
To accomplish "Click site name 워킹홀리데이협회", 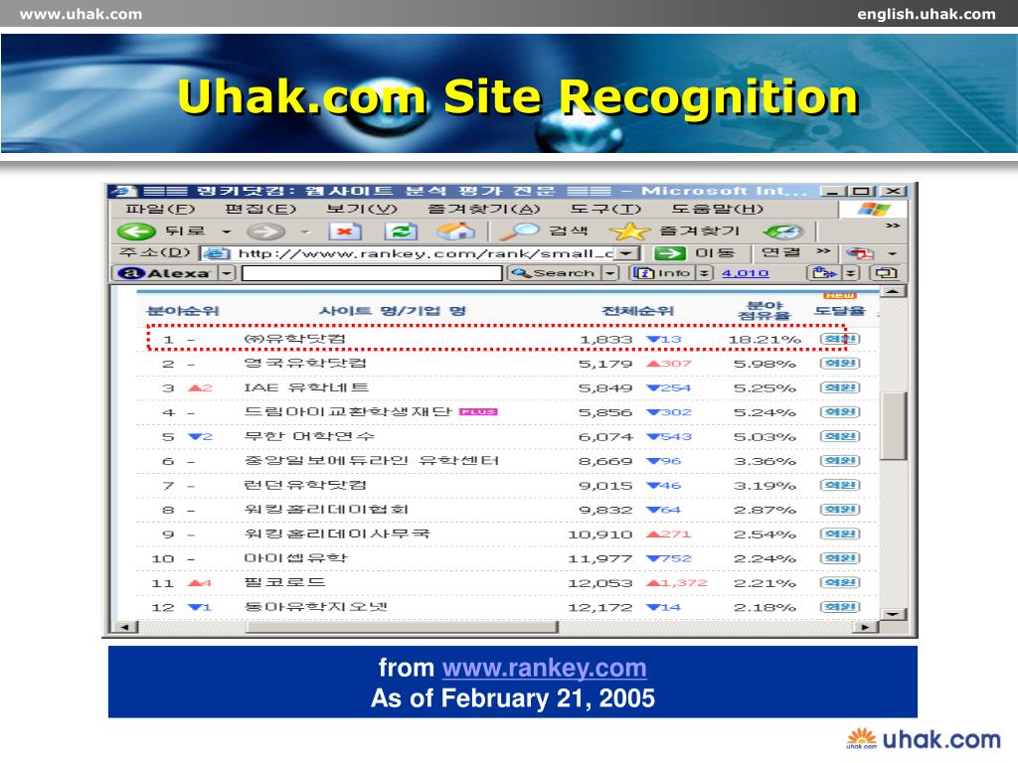I will pyautogui.click(x=326, y=509).
